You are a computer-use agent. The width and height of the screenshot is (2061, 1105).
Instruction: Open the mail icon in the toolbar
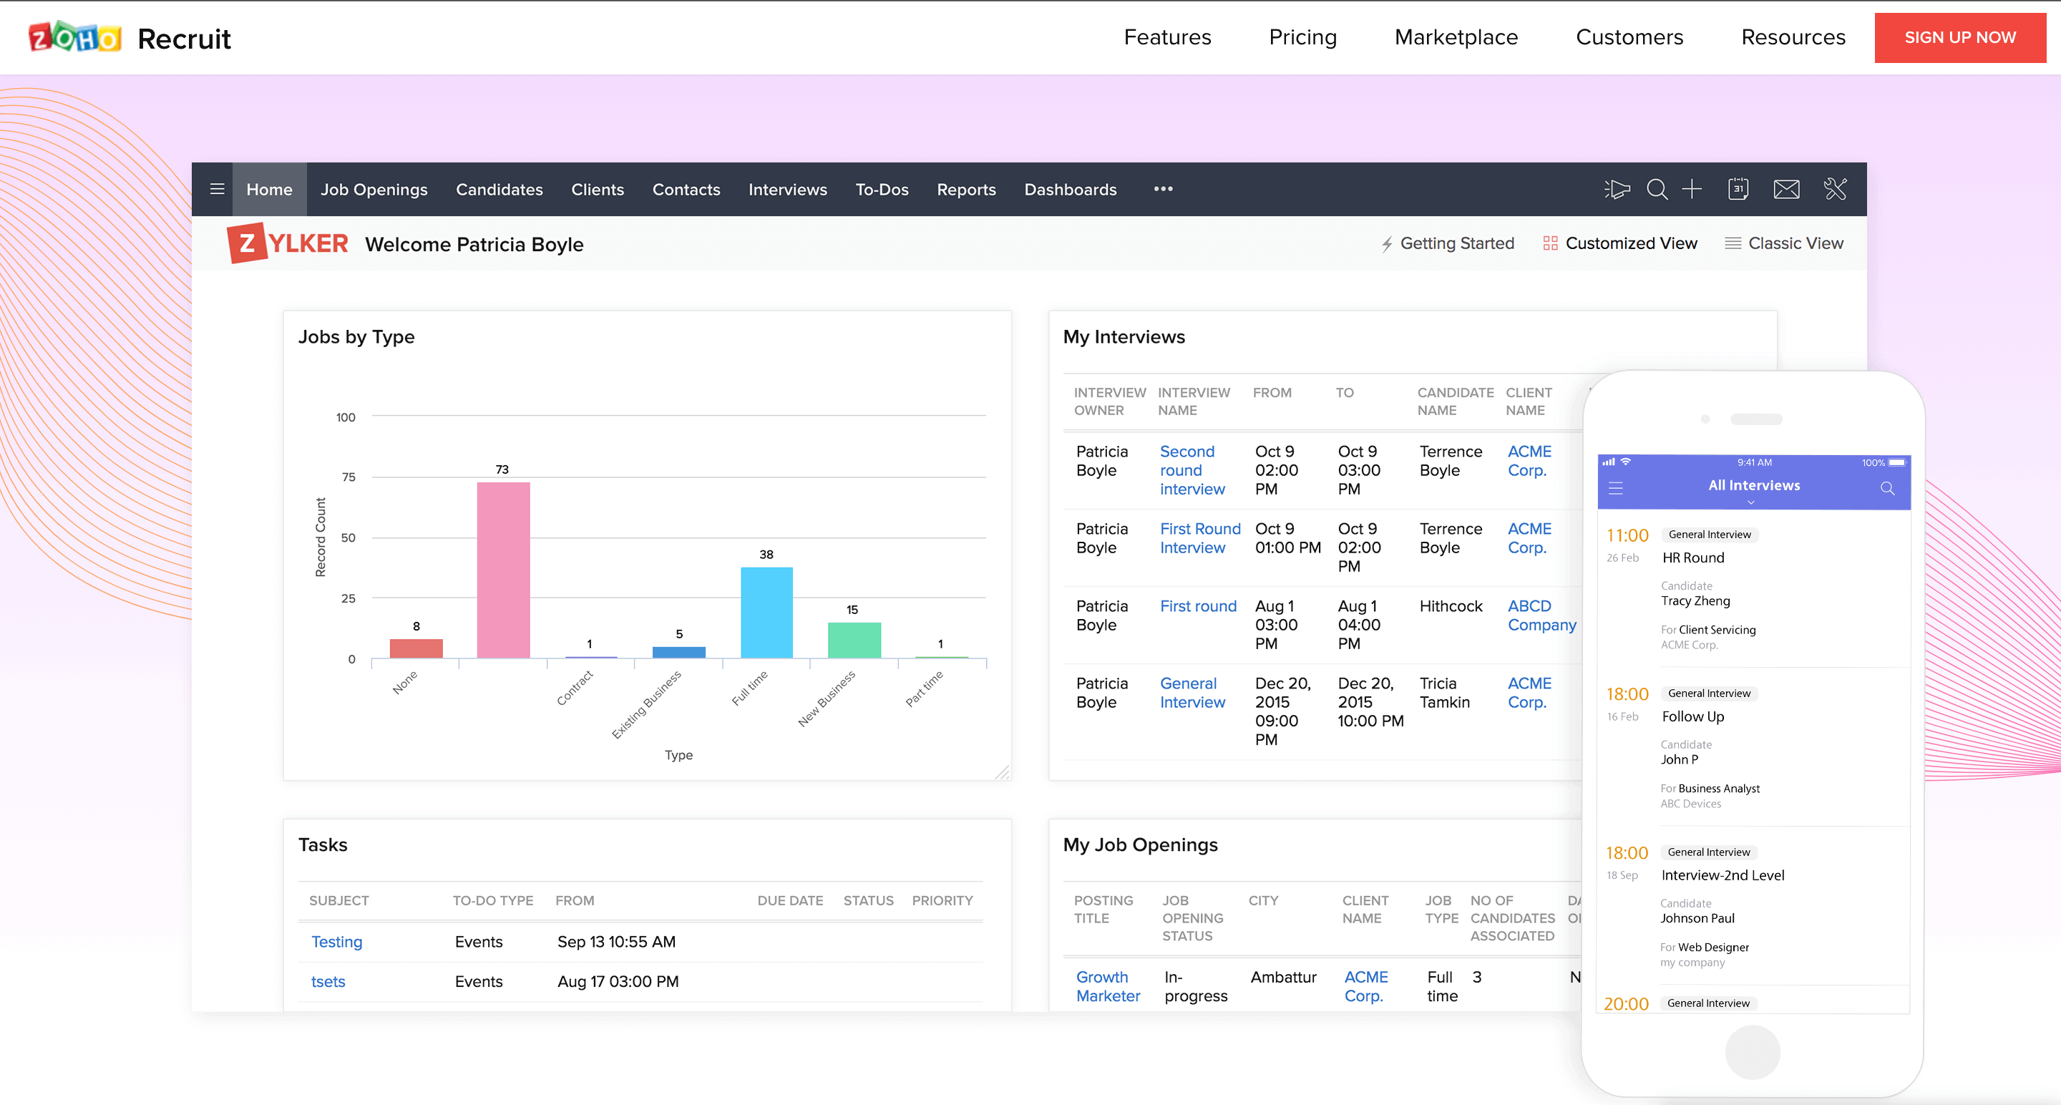tap(1787, 189)
